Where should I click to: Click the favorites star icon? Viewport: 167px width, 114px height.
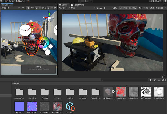click(x=159, y=80)
